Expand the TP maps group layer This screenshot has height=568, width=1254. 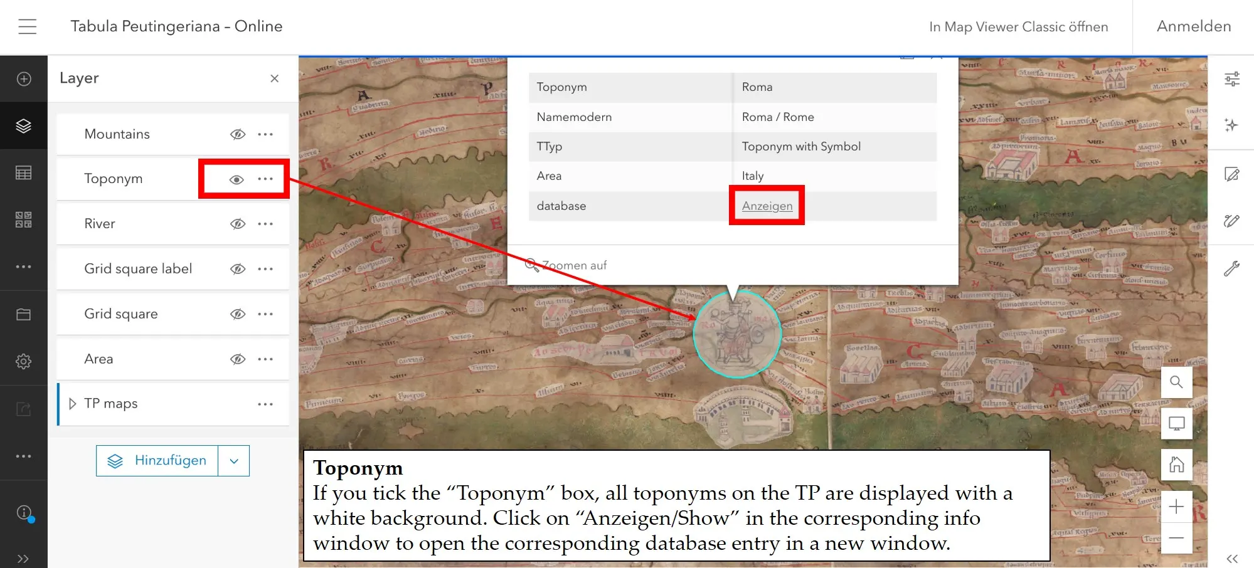(72, 404)
